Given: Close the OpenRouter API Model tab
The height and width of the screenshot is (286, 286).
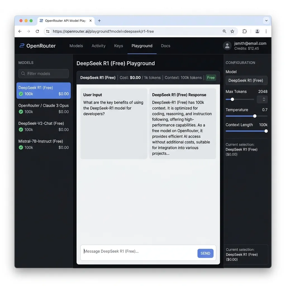Looking at the screenshot, I should coord(90,21).
